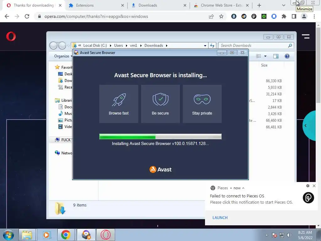
Task: Collapse the Pieces notification caret
Action: [x=243, y=188]
